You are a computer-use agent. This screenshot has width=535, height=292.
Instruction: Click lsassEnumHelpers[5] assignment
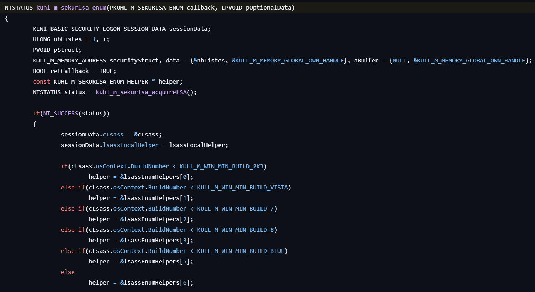coord(157,261)
